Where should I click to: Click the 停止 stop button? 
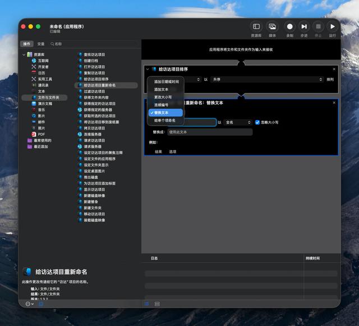point(318,26)
